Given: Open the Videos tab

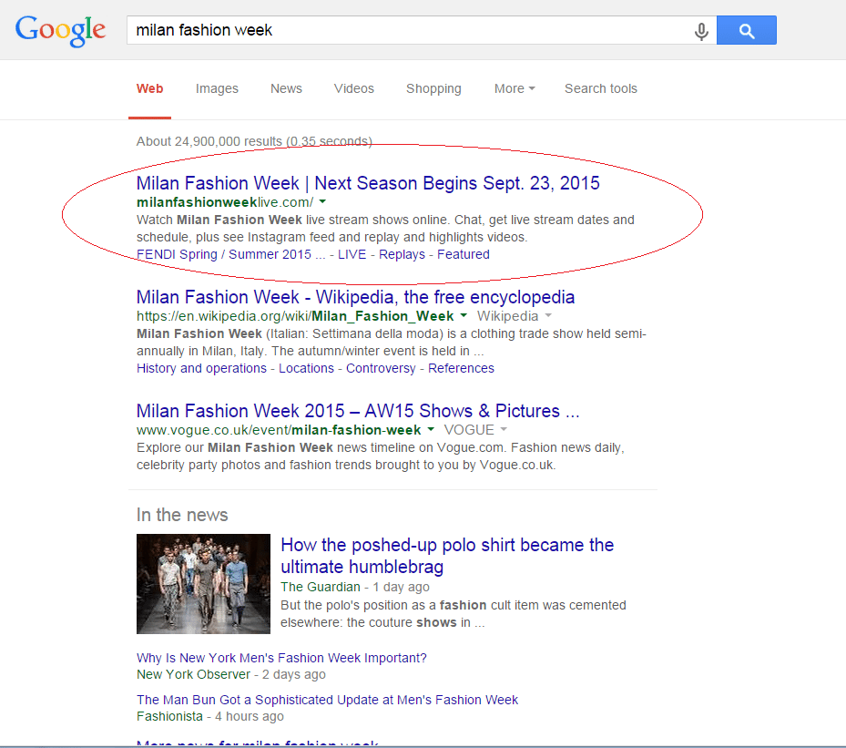Looking at the screenshot, I should click(354, 88).
